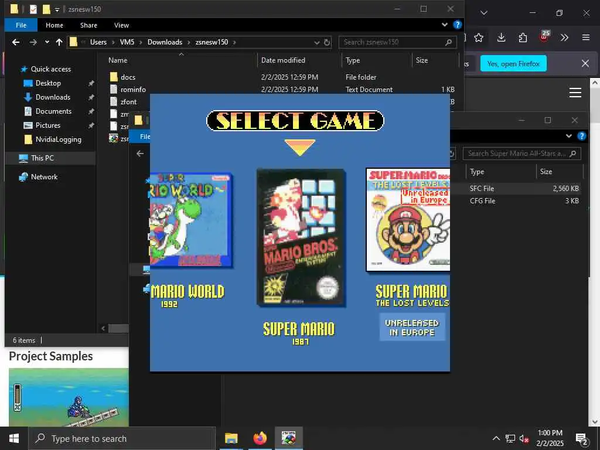
Task: Open the Firefox application hamburger menu
Action: coord(586,37)
